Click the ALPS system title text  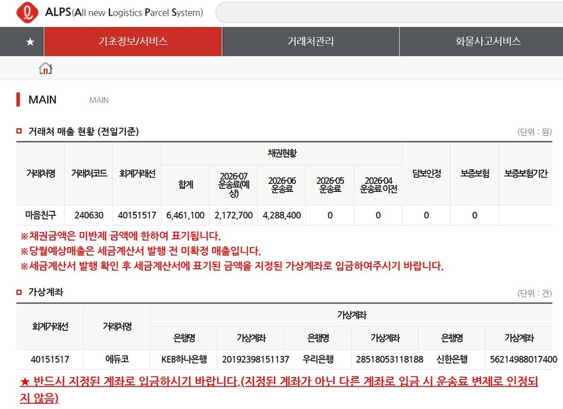coord(124,13)
